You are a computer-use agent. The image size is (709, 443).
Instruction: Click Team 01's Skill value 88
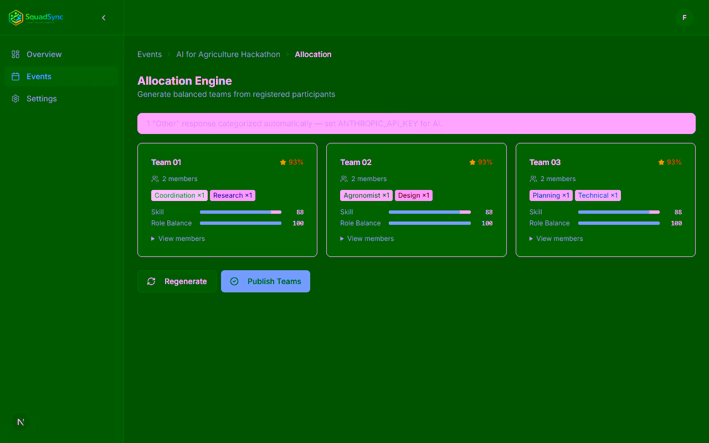(300, 212)
